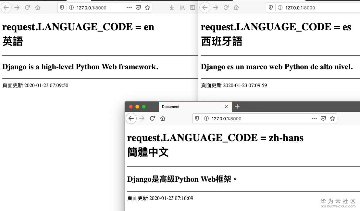Open home page in the English window
Image resolution: width=360 pixels, height=211 pixels.
pyautogui.click(x=38, y=7)
